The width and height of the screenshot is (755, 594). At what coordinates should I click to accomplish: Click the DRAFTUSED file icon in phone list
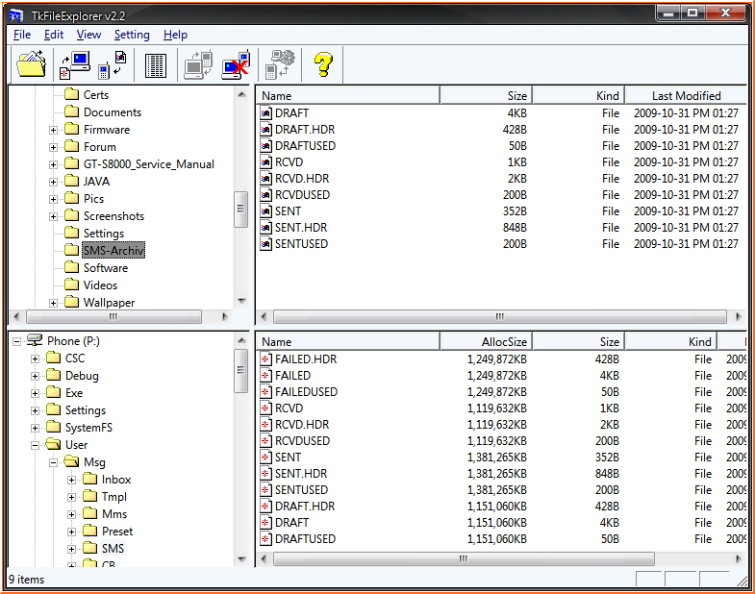(x=265, y=539)
